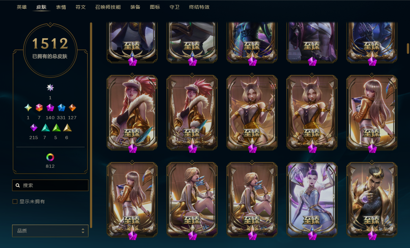The image size is (410, 248).
Task: Click the rainbow chroma ring icon
Action: (x=50, y=157)
